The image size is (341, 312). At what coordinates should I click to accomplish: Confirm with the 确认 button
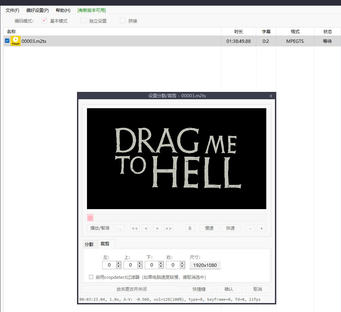pyautogui.click(x=229, y=289)
